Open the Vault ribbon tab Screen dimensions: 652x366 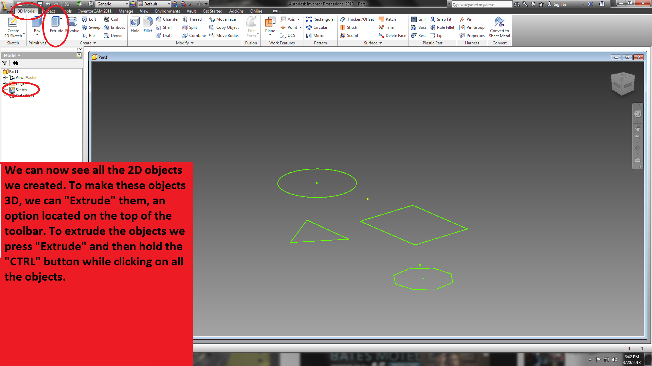(x=191, y=11)
